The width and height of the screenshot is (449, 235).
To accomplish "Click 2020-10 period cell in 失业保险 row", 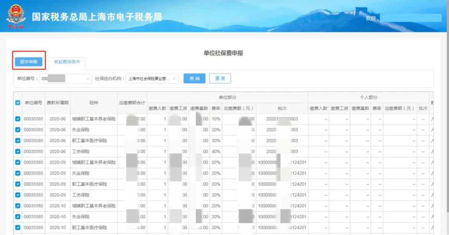I will [57, 216].
